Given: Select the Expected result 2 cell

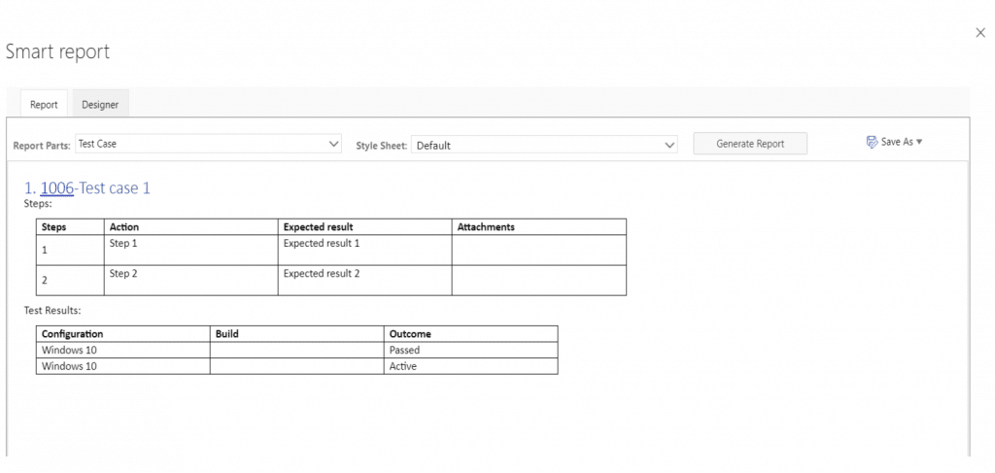Looking at the screenshot, I should [365, 281].
